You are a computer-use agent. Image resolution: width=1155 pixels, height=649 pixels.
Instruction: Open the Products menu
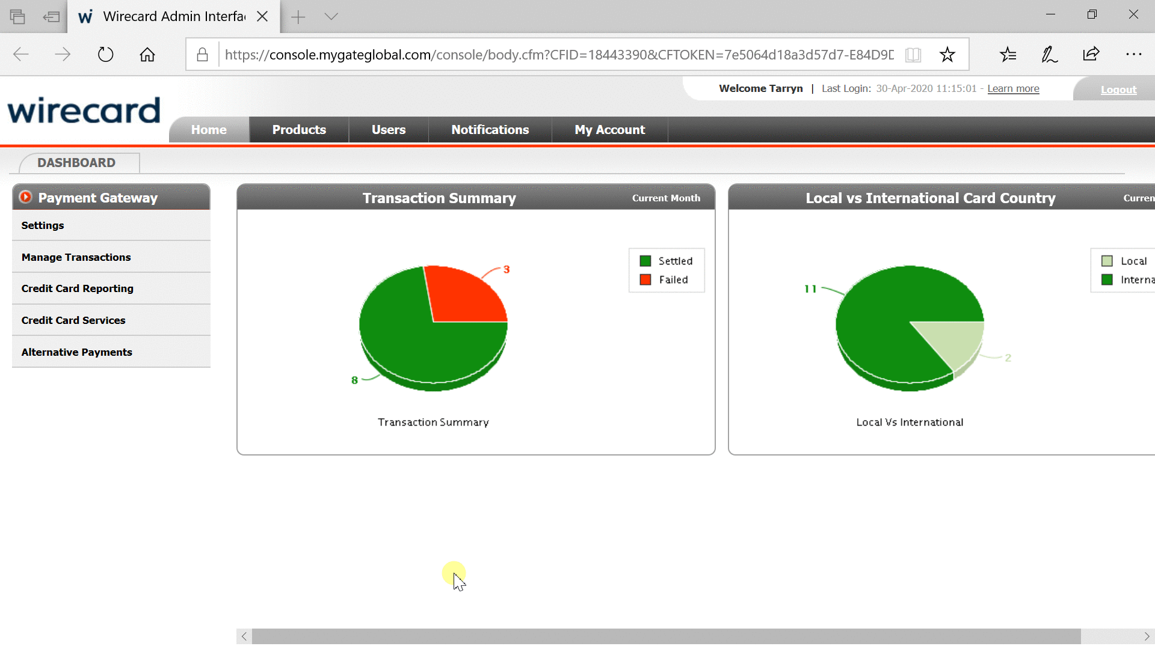(299, 130)
